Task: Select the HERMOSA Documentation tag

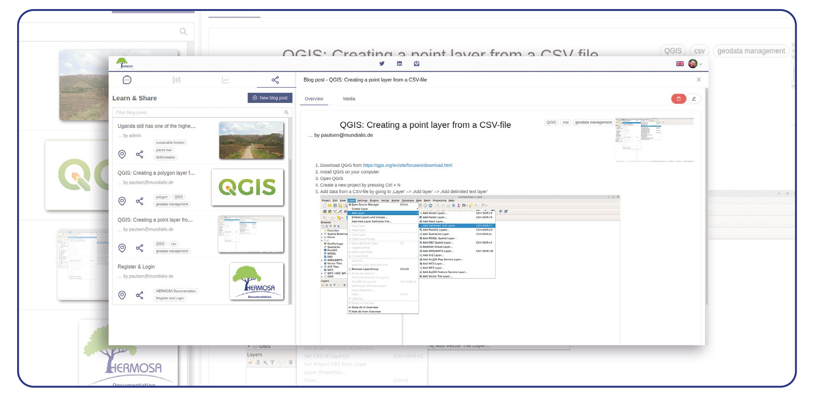Action: coord(176,291)
